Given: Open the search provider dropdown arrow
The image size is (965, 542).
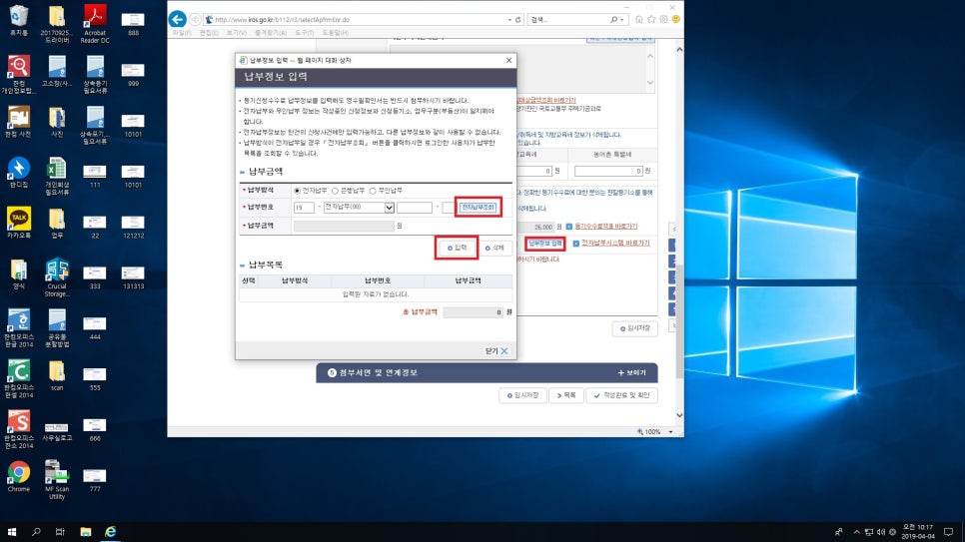Looking at the screenshot, I should (x=622, y=20).
